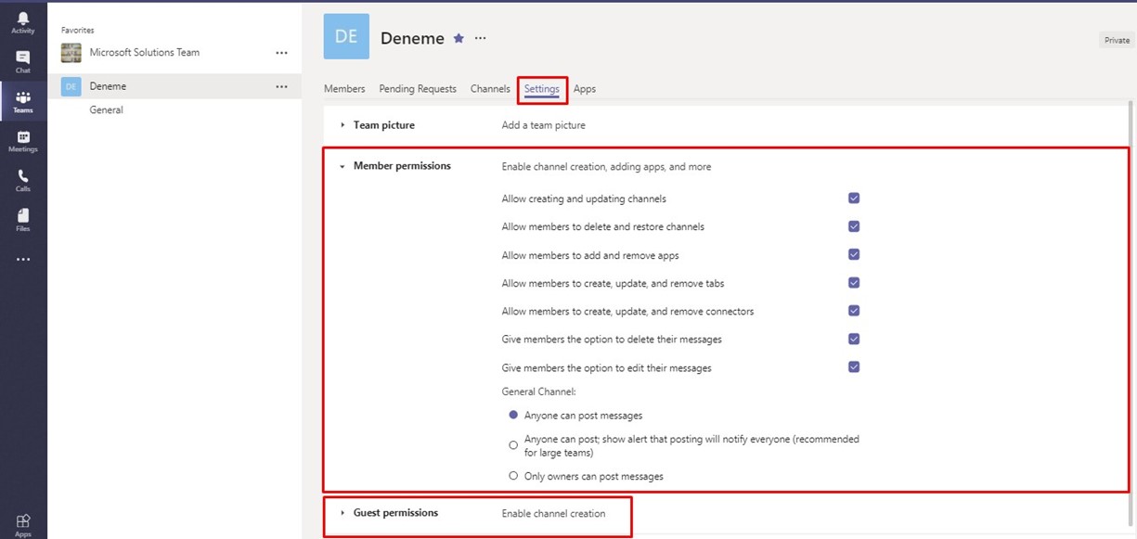1137x539 pixels.
Task: Open the Microsoft Solutions Team entry
Action: pyautogui.click(x=174, y=53)
